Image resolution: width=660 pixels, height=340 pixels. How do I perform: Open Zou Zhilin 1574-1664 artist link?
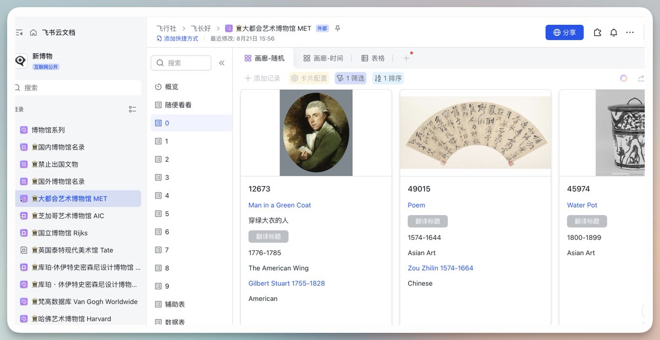[441, 268]
